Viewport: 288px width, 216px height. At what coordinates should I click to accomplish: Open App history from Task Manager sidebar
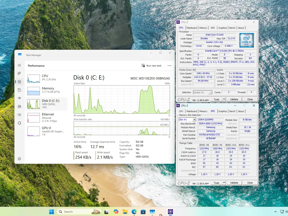coord(19,90)
